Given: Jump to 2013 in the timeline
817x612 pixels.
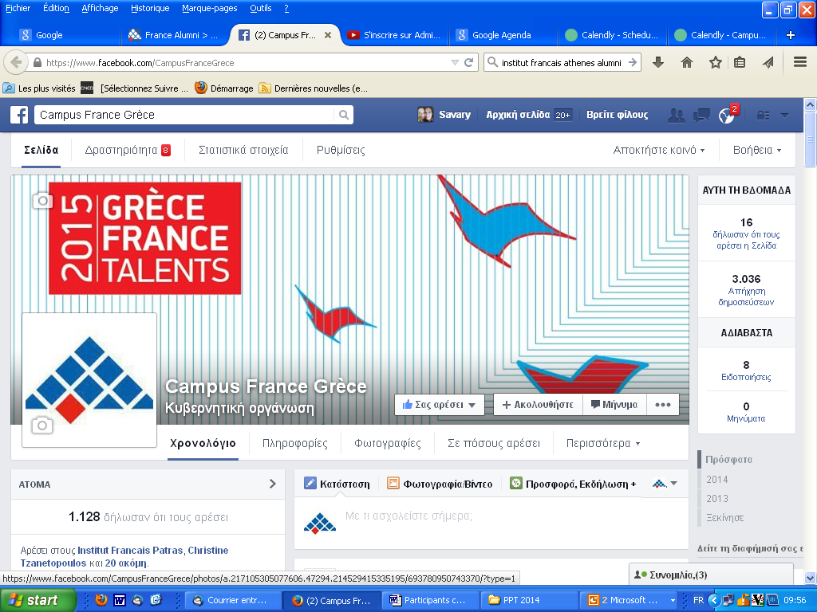Looking at the screenshot, I should click(717, 499).
